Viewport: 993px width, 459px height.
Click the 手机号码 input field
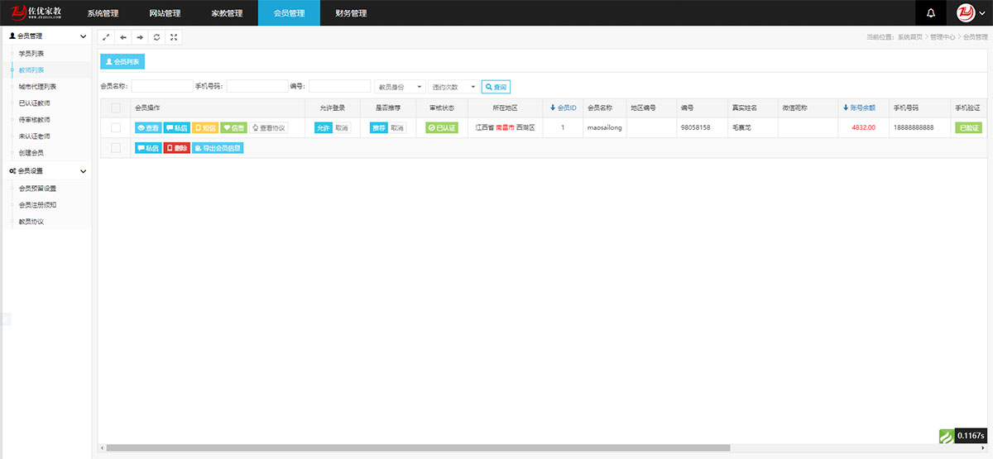tap(257, 87)
